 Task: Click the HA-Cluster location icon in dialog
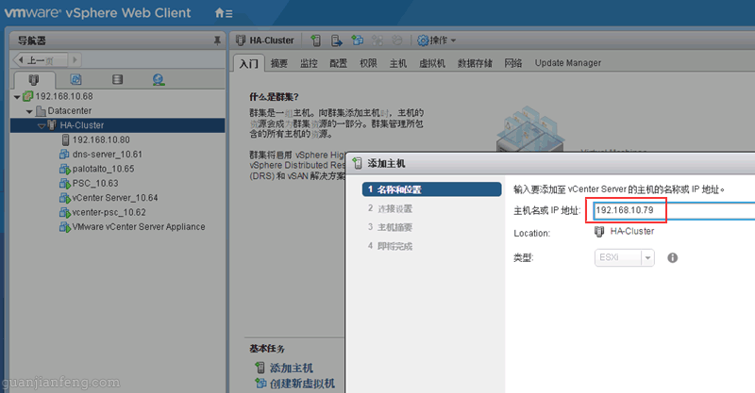tap(599, 232)
